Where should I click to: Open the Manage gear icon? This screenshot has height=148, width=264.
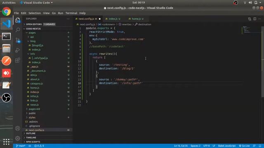[x=17, y=138]
